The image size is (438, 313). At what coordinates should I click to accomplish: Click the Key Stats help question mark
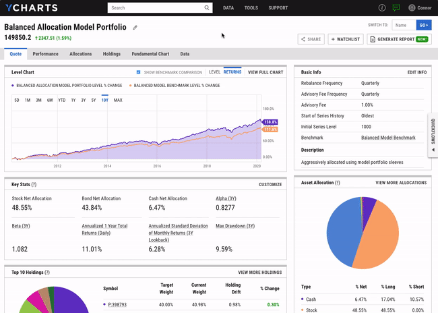pyautogui.click(x=34, y=184)
